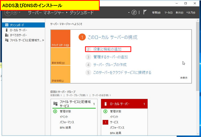Click 役割とサーバー グループ heading text
Image resolution: width=201 pixels, height=137 pixels.
pyautogui.click(x=63, y=92)
